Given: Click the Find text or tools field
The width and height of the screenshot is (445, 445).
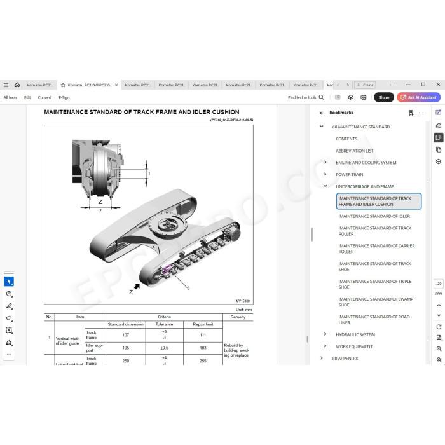Looking at the screenshot, I should 302,97.
